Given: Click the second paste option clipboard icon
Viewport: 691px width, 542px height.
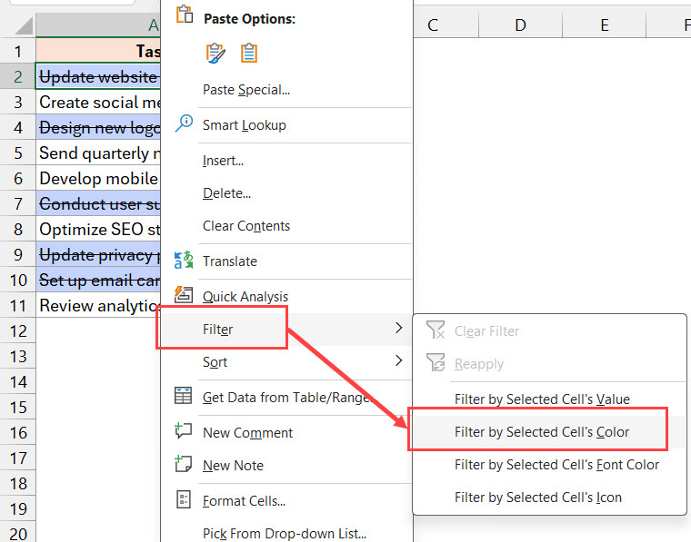Looking at the screenshot, I should (248, 54).
